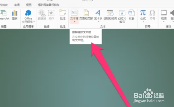Screen dimensions: 174x107
Task: Expand the 文本框 dropdown arrow
Action: coord(75,22)
